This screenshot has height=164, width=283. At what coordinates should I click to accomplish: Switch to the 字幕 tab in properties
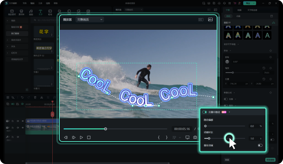tap(228, 10)
